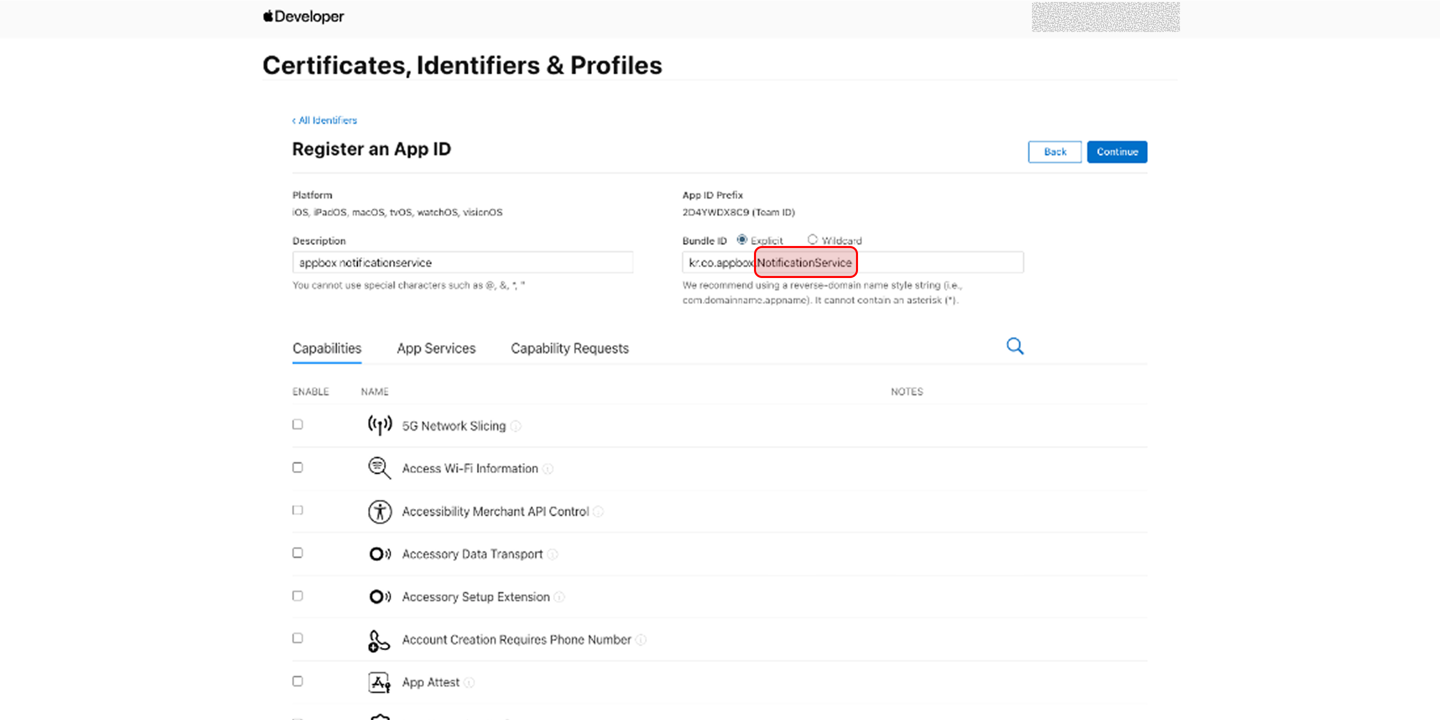
Task: Click the Access Wi-Fi Information label
Action: point(469,469)
